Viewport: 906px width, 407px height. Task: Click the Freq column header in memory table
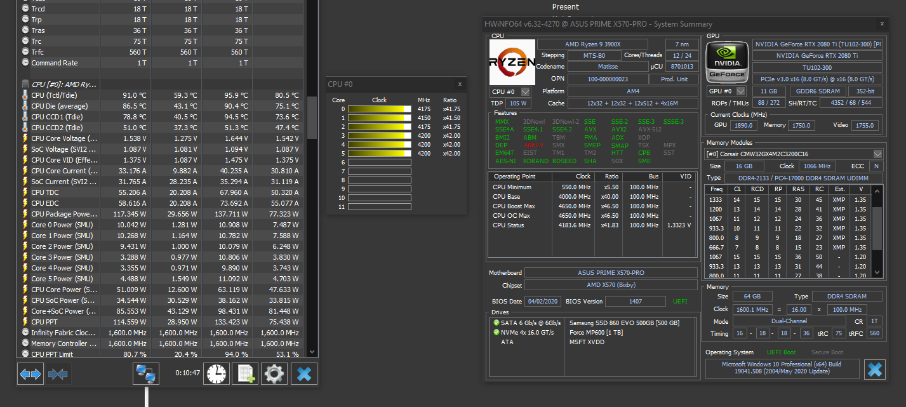(716, 189)
